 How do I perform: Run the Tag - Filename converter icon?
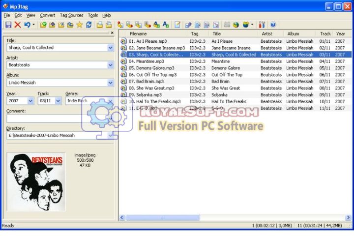[x=120, y=25]
